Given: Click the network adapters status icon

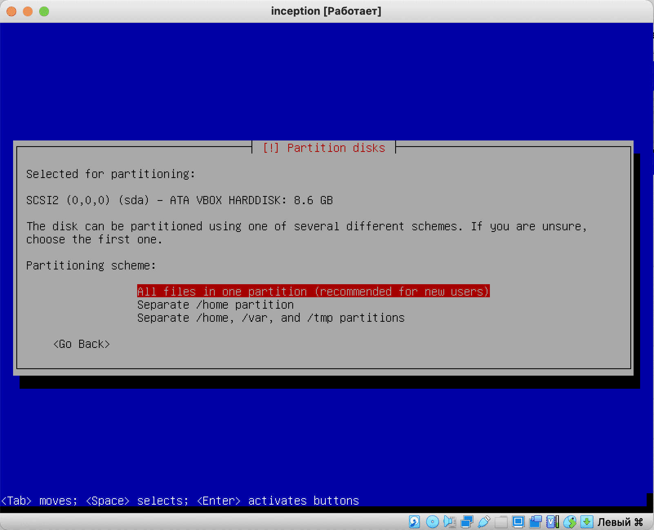Looking at the screenshot, I should (467, 521).
